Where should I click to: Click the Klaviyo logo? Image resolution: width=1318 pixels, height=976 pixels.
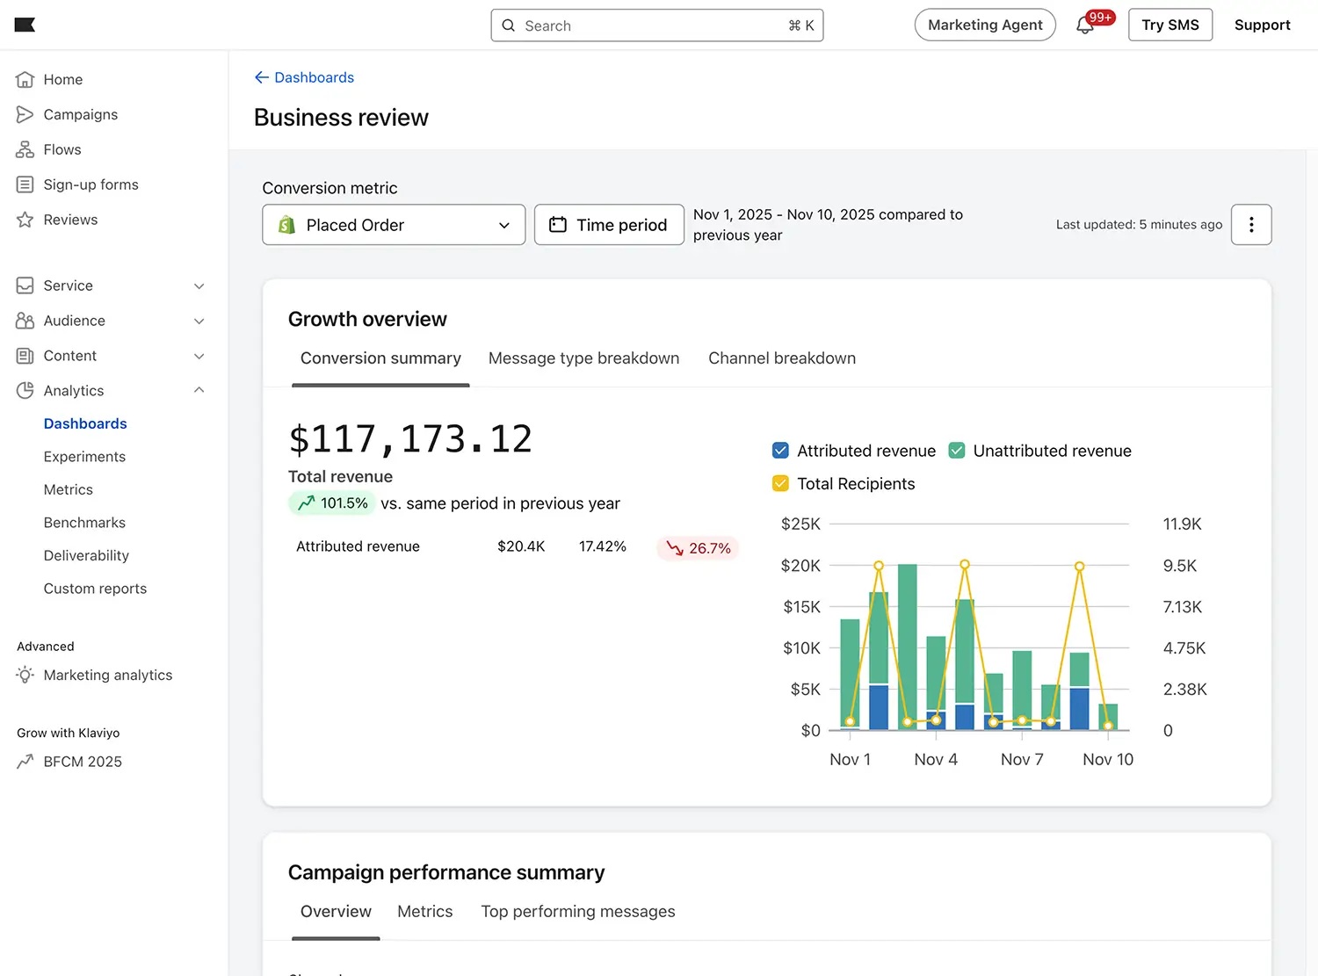tap(25, 24)
